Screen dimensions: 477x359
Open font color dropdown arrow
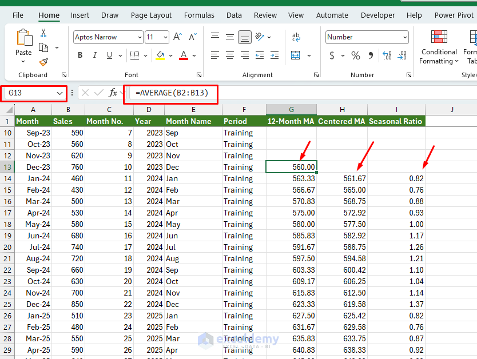point(194,55)
